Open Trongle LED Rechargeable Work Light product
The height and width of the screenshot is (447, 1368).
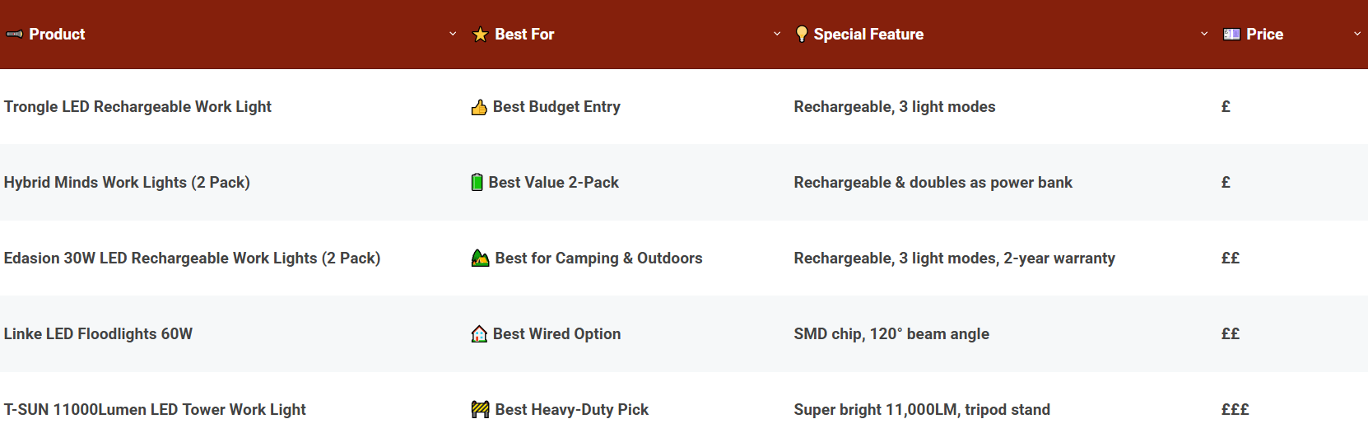coord(137,107)
